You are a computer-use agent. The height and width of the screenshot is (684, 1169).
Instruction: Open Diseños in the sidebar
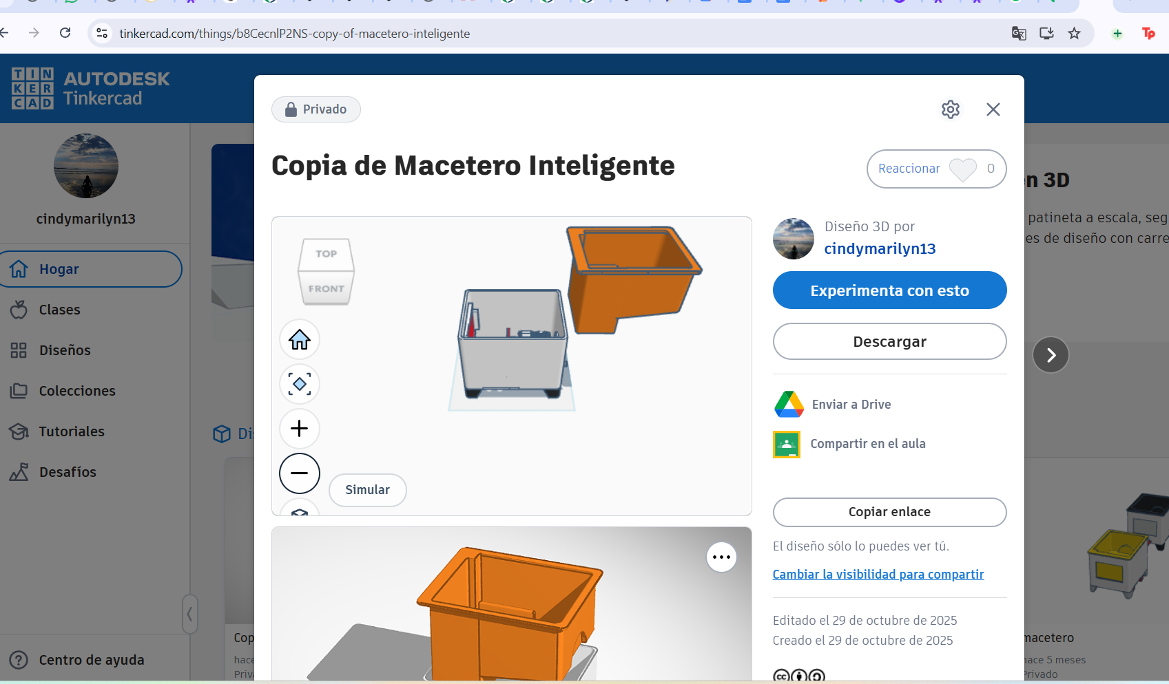point(65,350)
